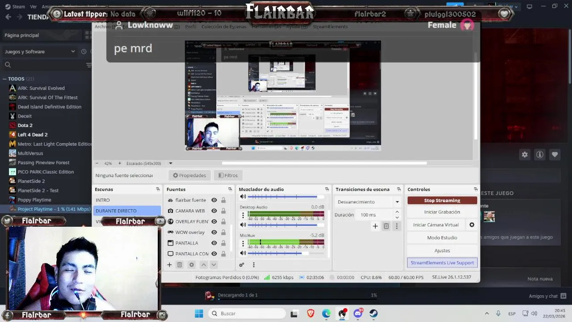Open StreamElements menu in OBS
The height and width of the screenshot is (322, 572).
pyautogui.click(x=330, y=27)
